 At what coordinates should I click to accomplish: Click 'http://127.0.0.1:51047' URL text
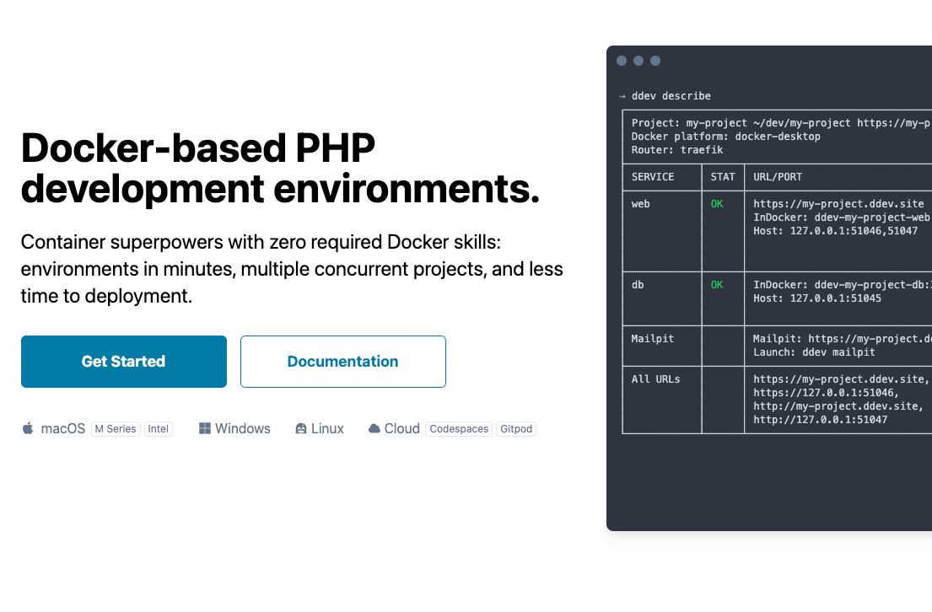tap(821, 420)
